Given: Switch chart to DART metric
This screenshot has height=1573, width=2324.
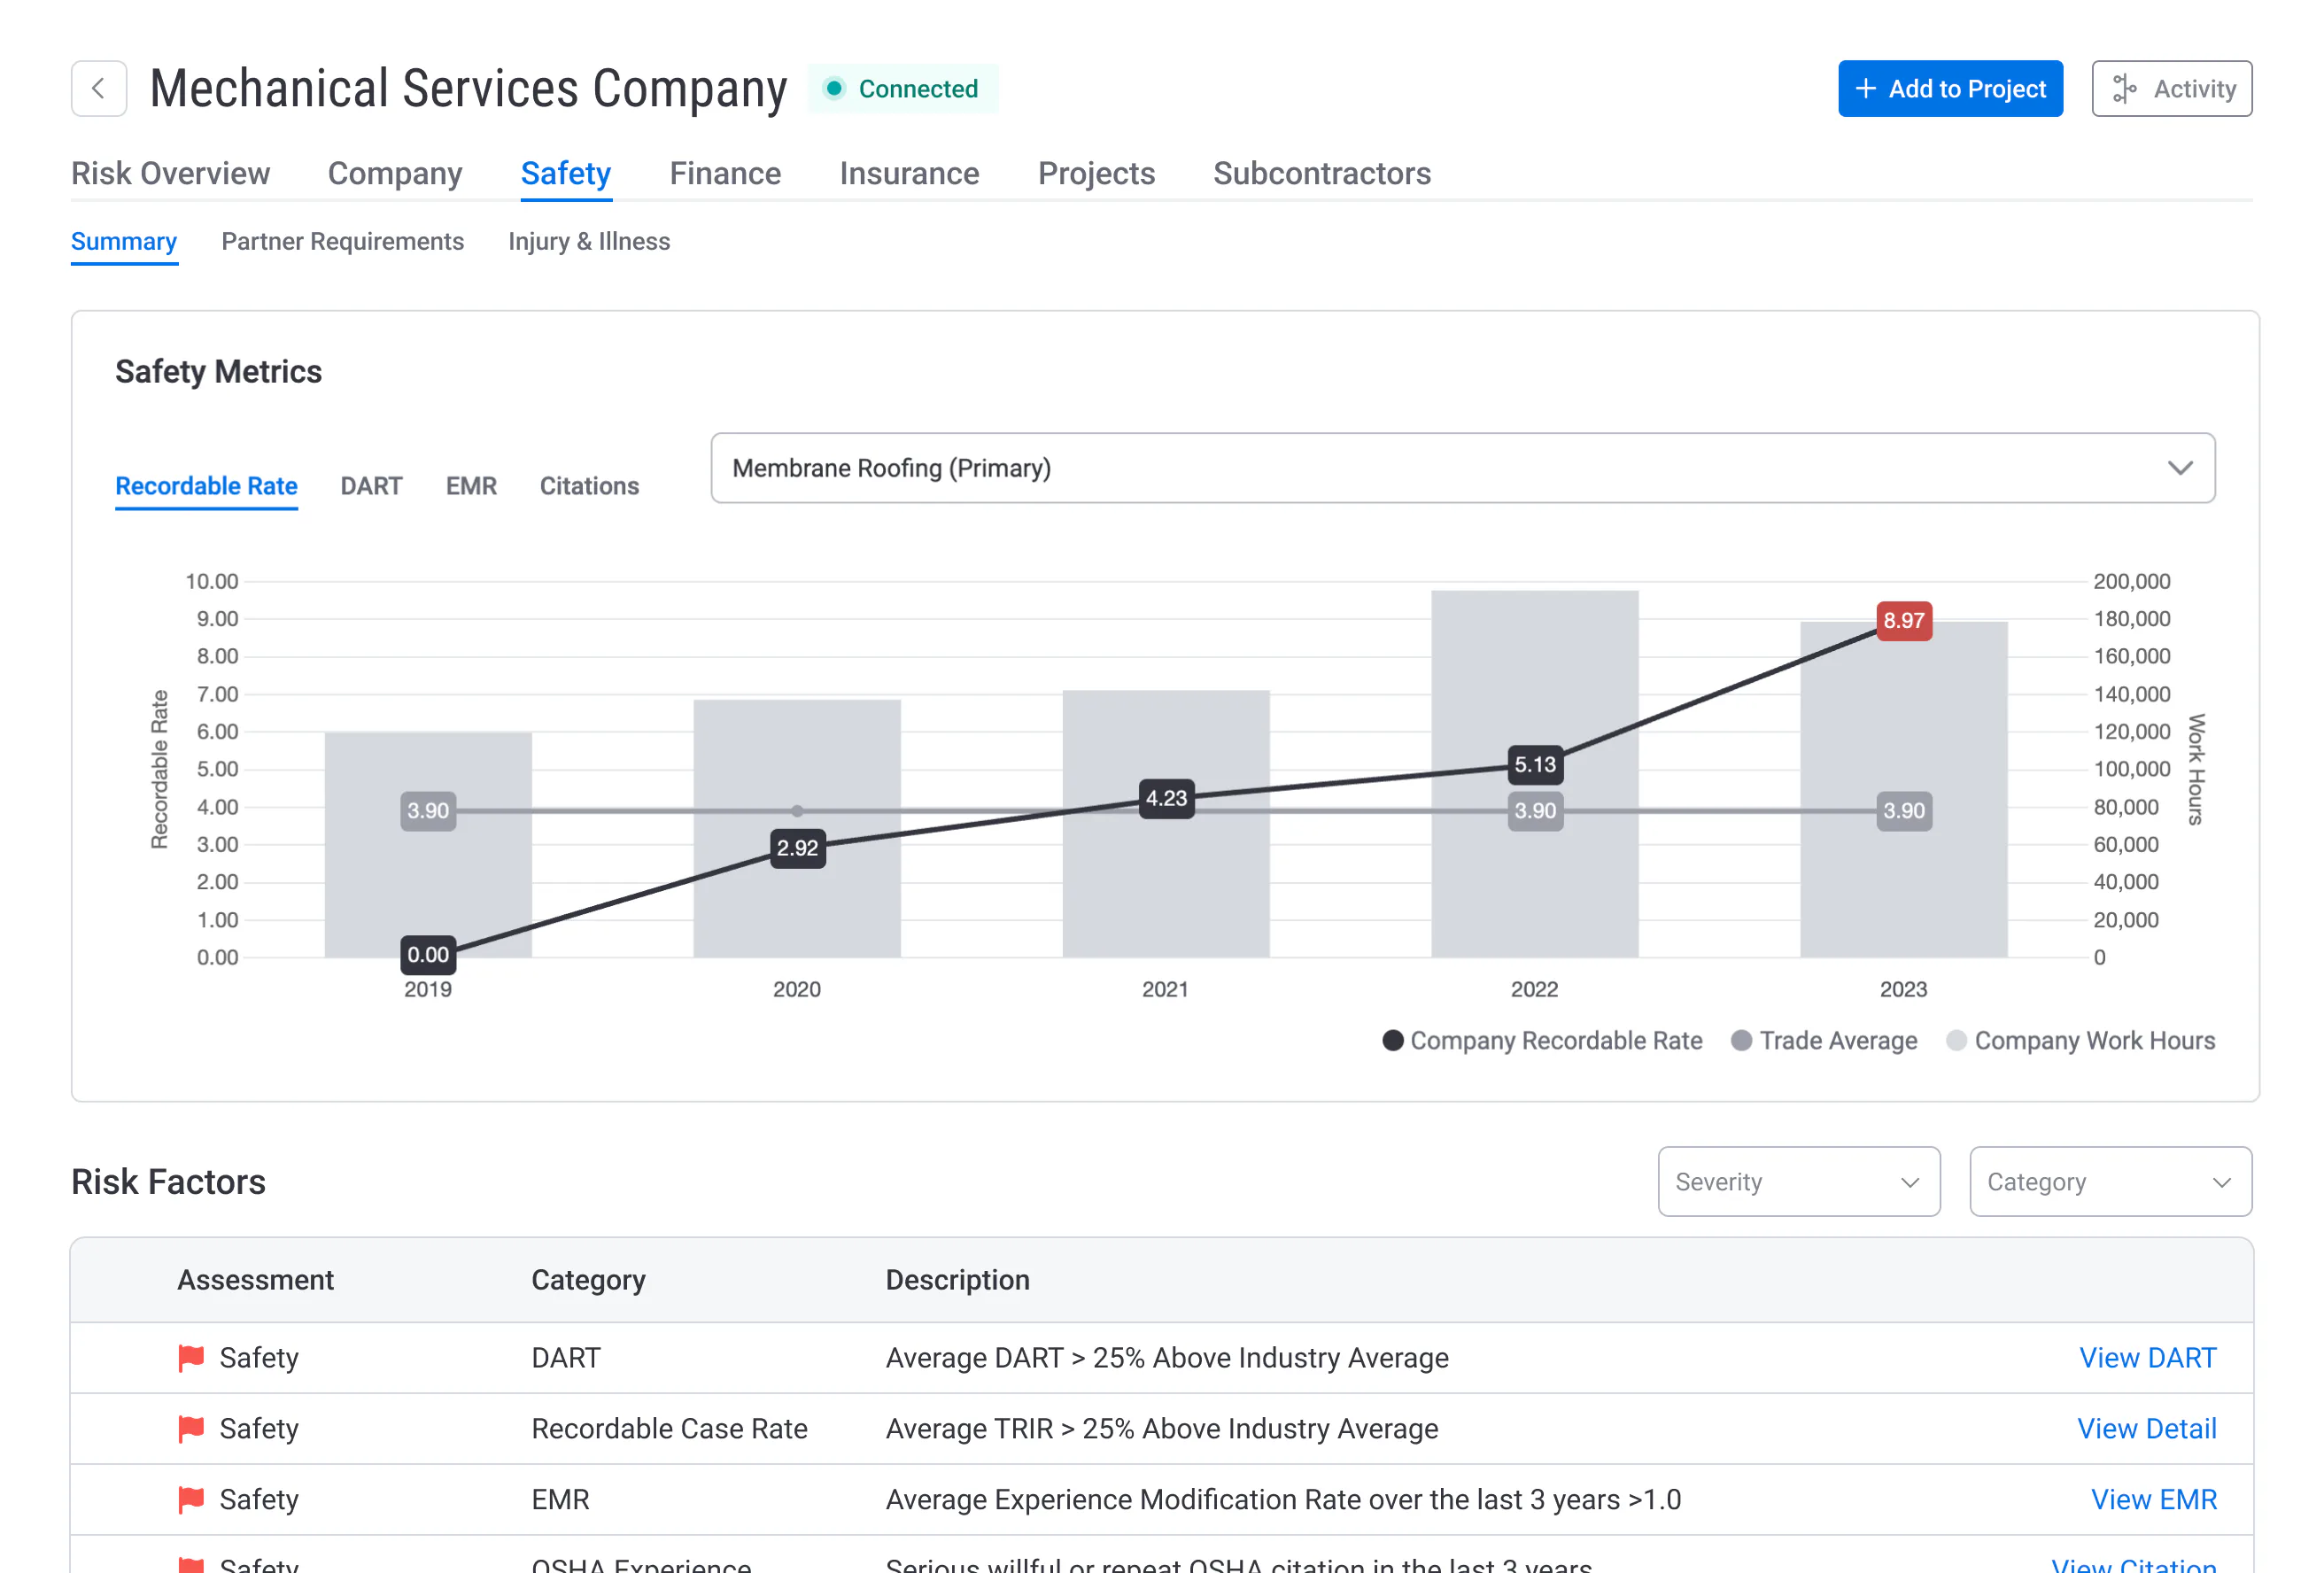Looking at the screenshot, I should 371,486.
